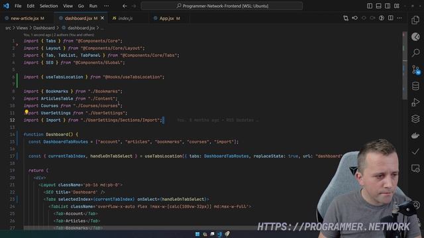Open editor More Actions ellipsis
The height and width of the screenshot is (238, 424).
(x=399, y=18)
